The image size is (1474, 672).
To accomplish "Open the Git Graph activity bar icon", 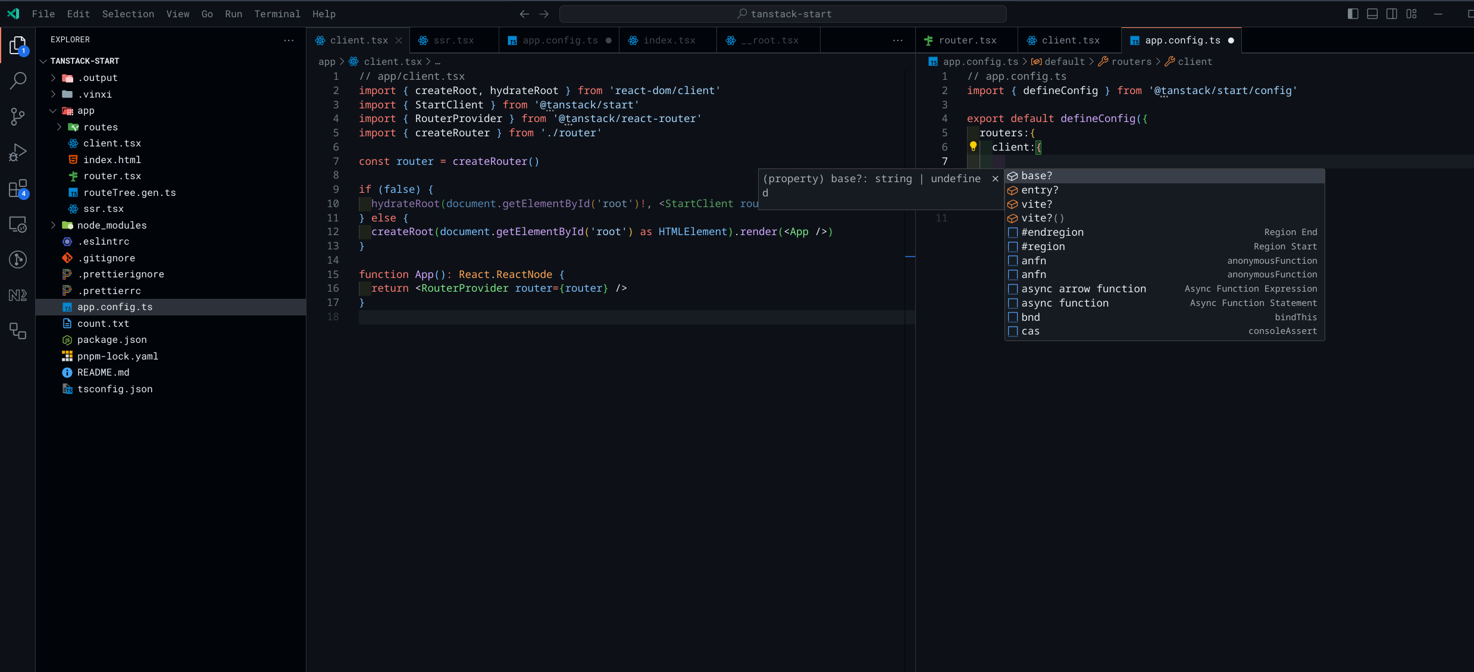I will (x=18, y=260).
